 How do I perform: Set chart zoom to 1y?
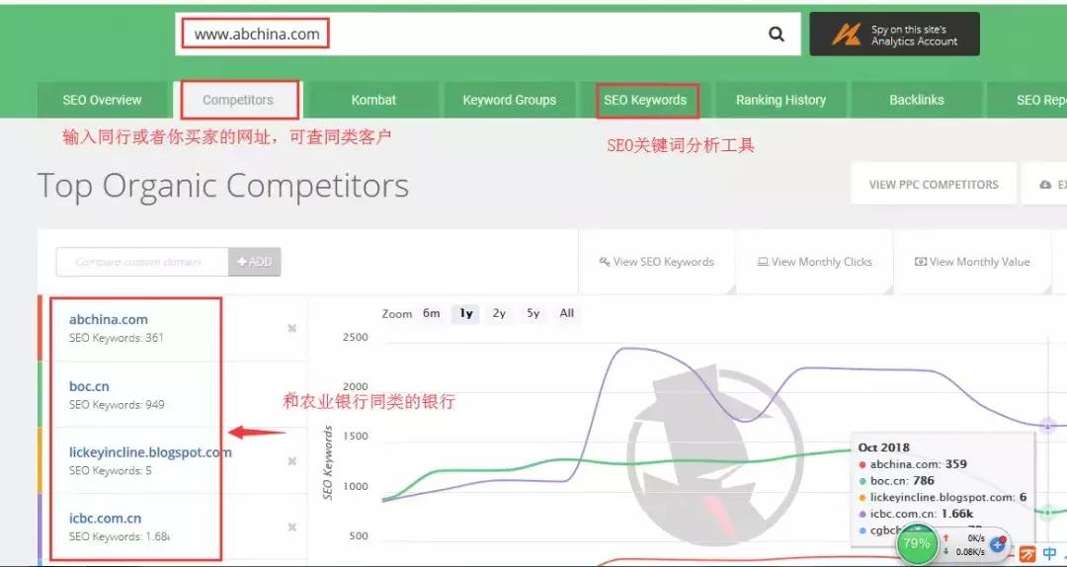(x=466, y=314)
